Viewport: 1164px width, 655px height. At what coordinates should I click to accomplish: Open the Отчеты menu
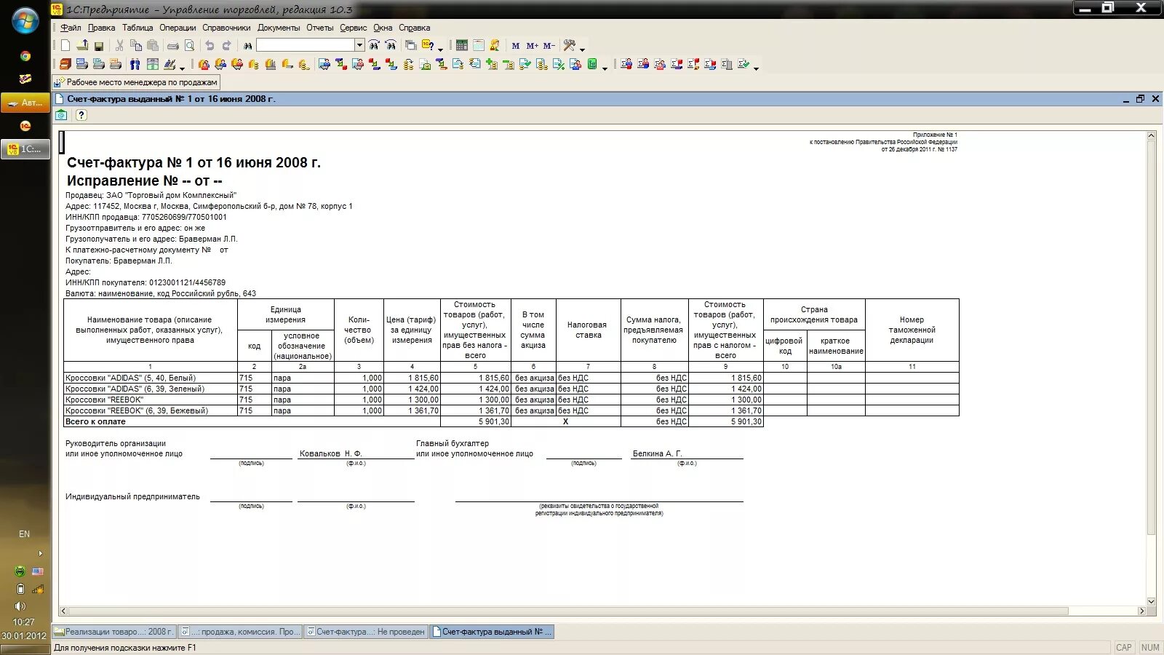[319, 28]
